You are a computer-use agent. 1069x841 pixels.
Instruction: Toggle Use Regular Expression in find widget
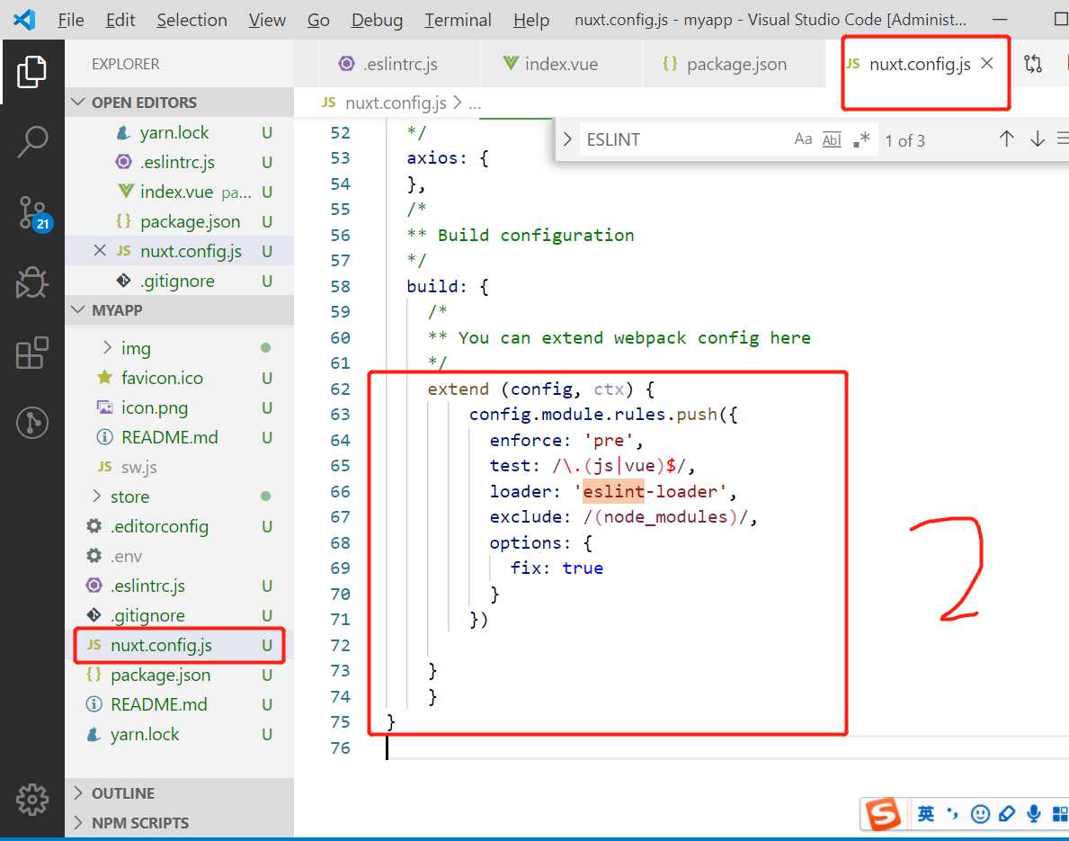coord(861,139)
